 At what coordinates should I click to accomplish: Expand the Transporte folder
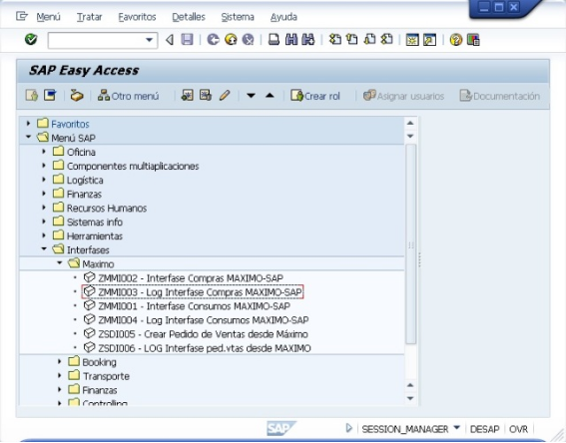coord(60,375)
